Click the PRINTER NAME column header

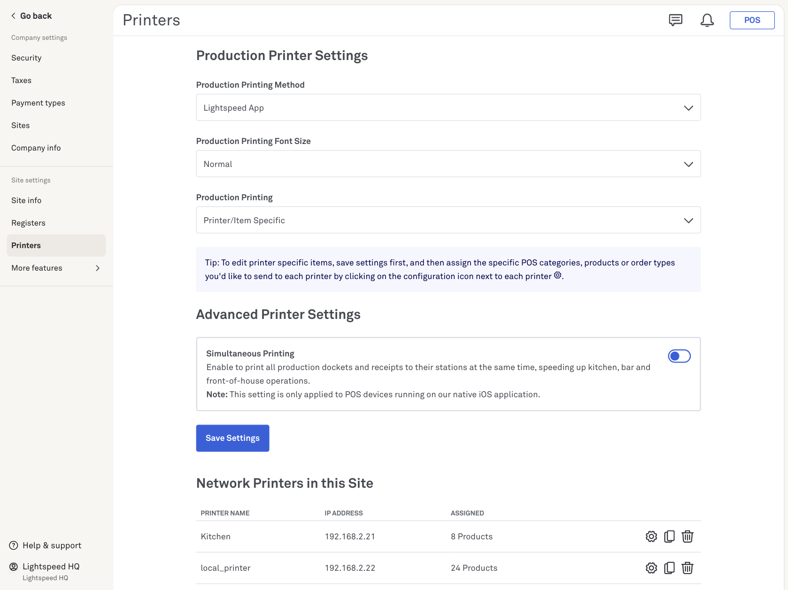coord(225,513)
